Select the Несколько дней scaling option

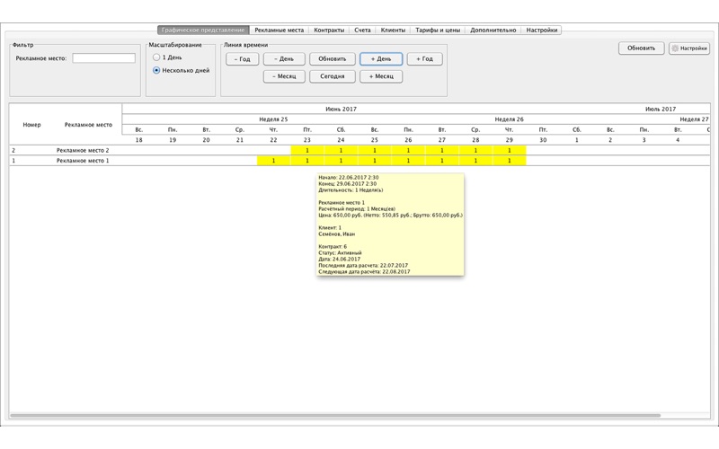click(181, 70)
